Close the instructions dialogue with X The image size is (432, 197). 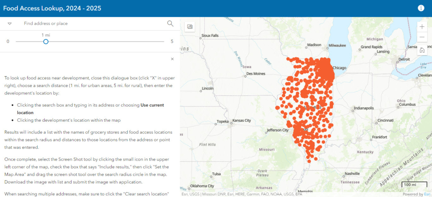172,59
